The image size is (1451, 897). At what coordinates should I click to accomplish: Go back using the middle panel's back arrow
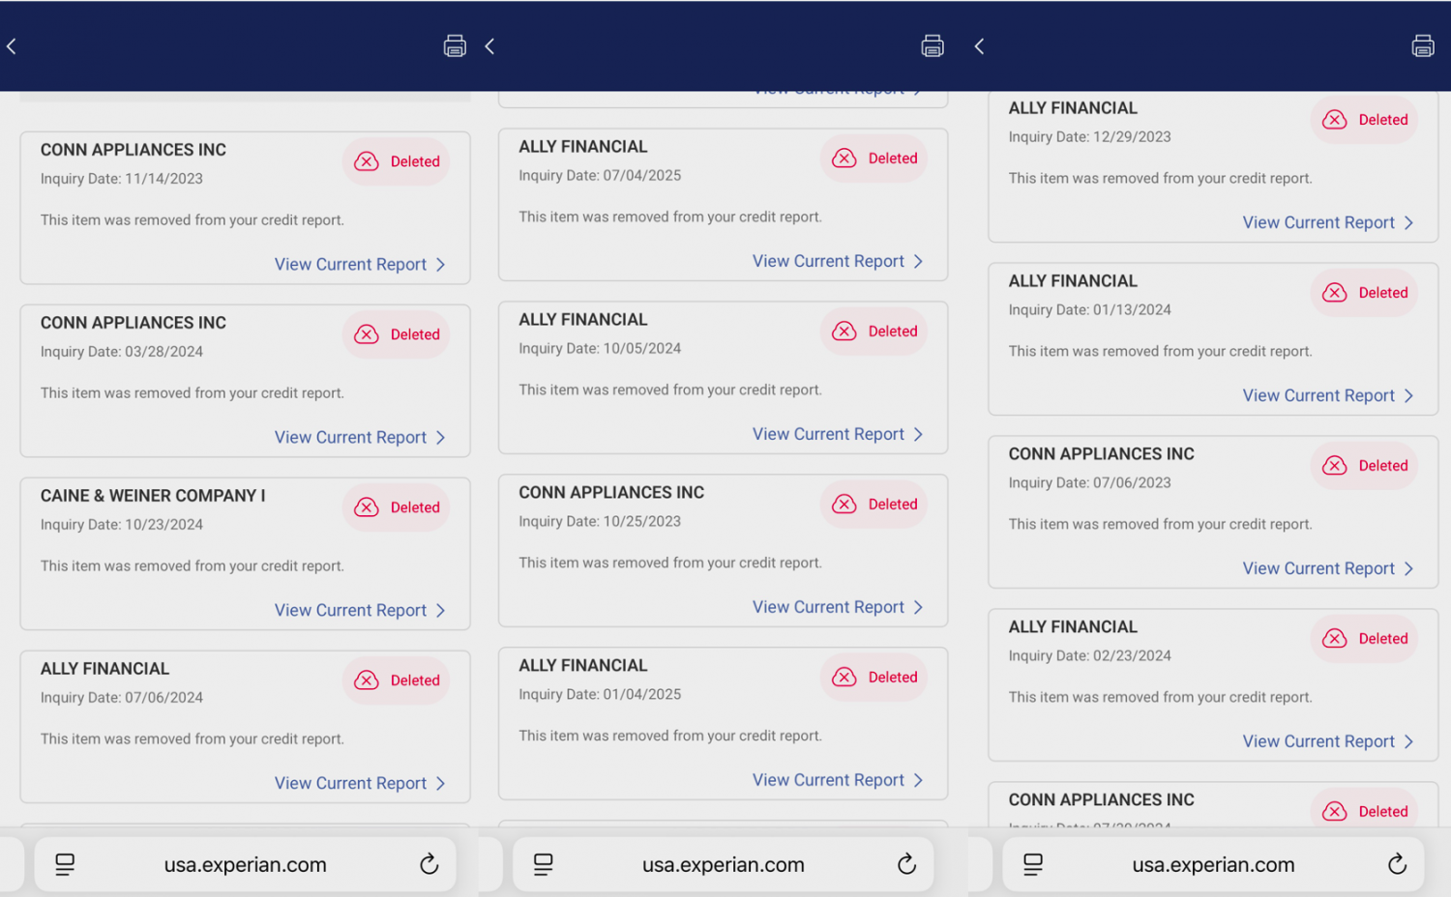(490, 46)
